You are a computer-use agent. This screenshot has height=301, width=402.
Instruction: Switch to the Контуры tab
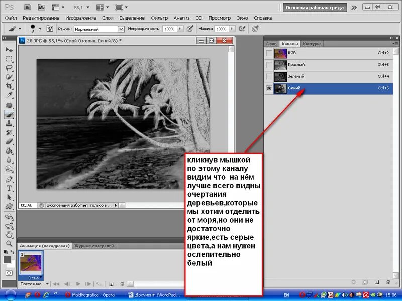[312, 44]
